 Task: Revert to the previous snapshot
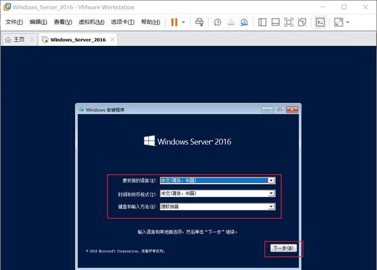[231, 22]
